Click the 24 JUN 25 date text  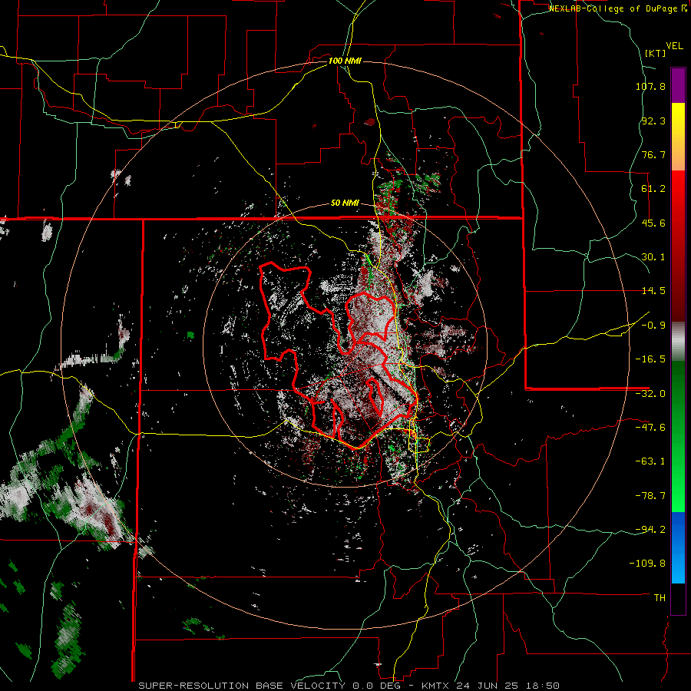pos(488,686)
